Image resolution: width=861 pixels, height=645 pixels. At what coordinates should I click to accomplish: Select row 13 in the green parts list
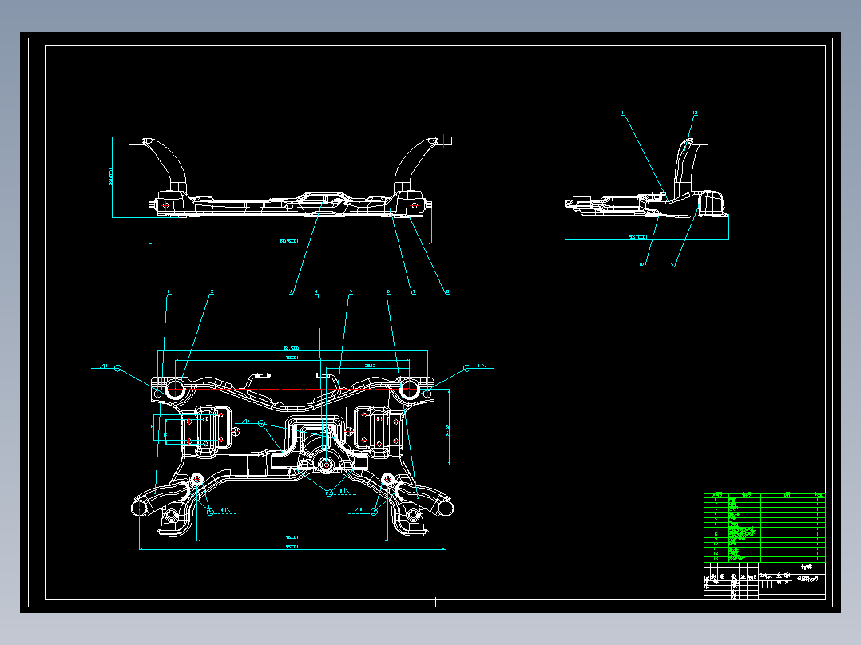click(764, 560)
